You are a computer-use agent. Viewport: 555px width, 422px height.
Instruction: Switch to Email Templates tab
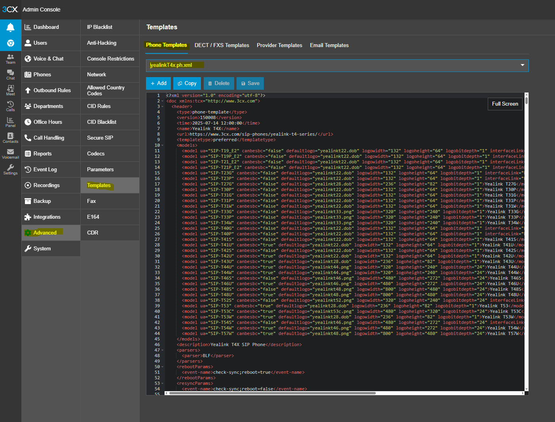click(329, 45)
